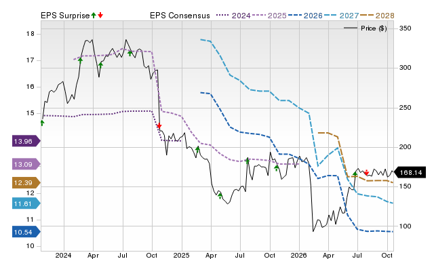Select the 2024 consensus legend entry
The height and width of the screenshot is (259, 434).
point(233,16)
